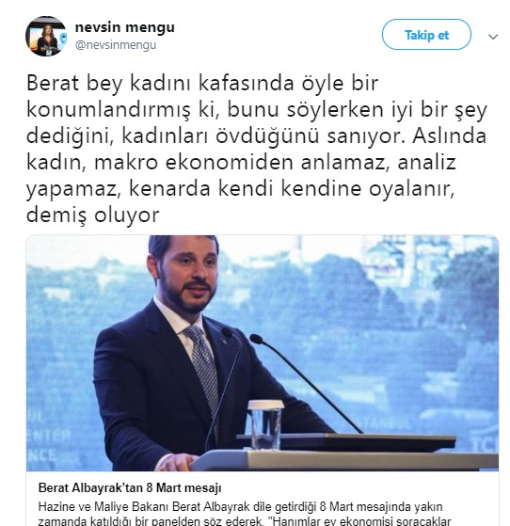Select the card description starting Hazine ve Maliye
This screenshot has height=526, width=510.
[x=245, y=514]
